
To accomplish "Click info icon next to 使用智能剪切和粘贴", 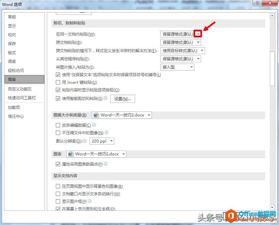I will coord(106,98).
